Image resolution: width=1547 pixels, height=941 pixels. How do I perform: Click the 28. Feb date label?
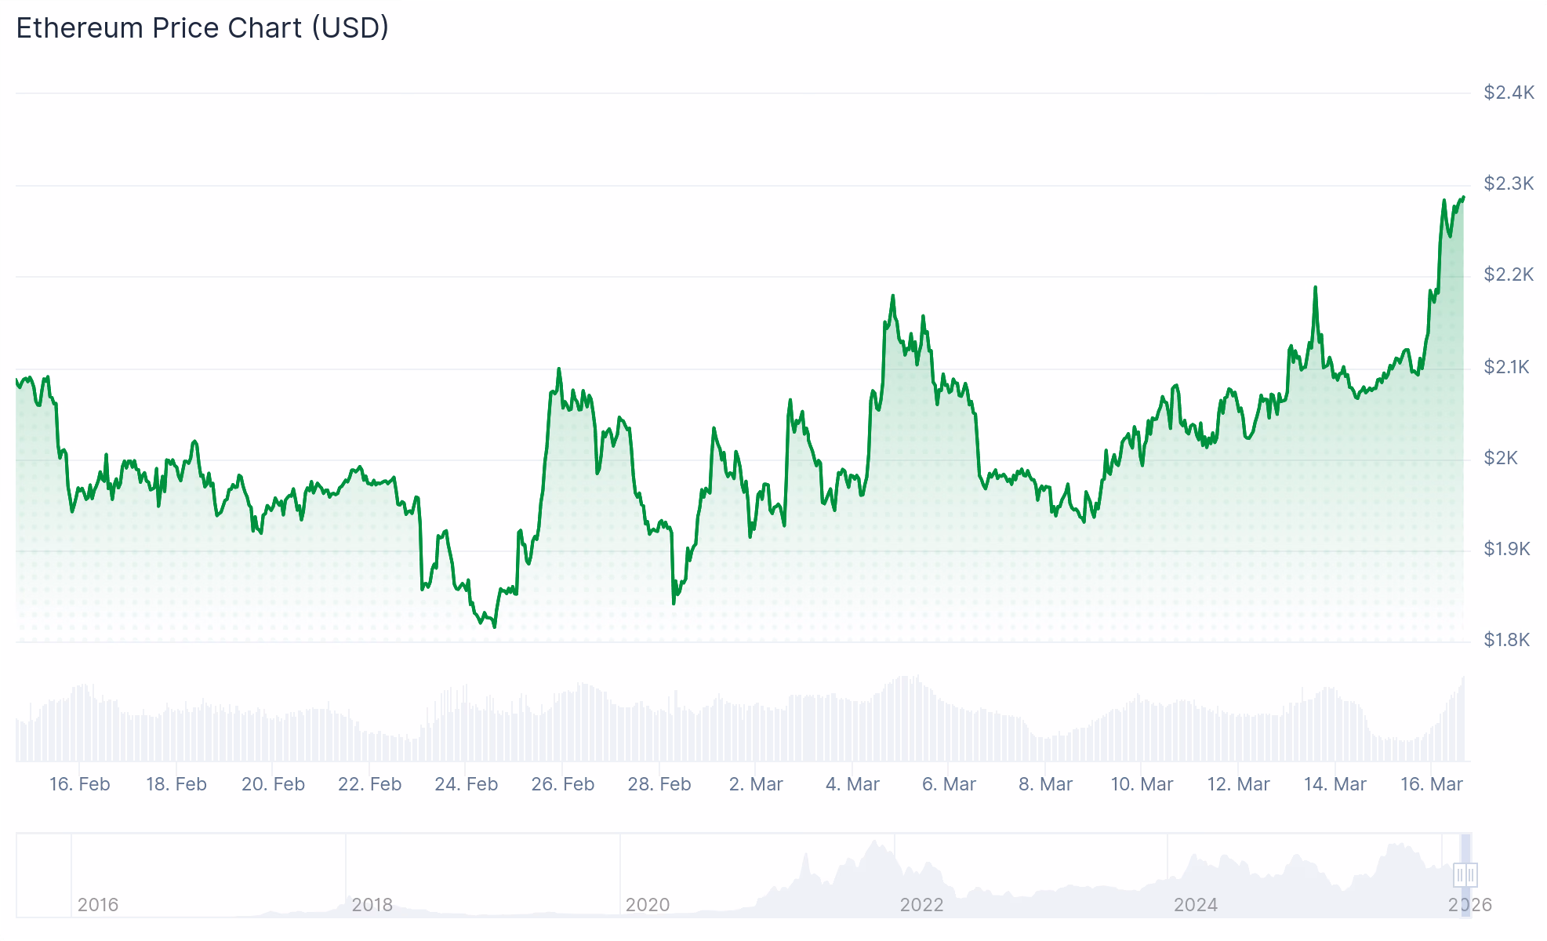(659, 784)
